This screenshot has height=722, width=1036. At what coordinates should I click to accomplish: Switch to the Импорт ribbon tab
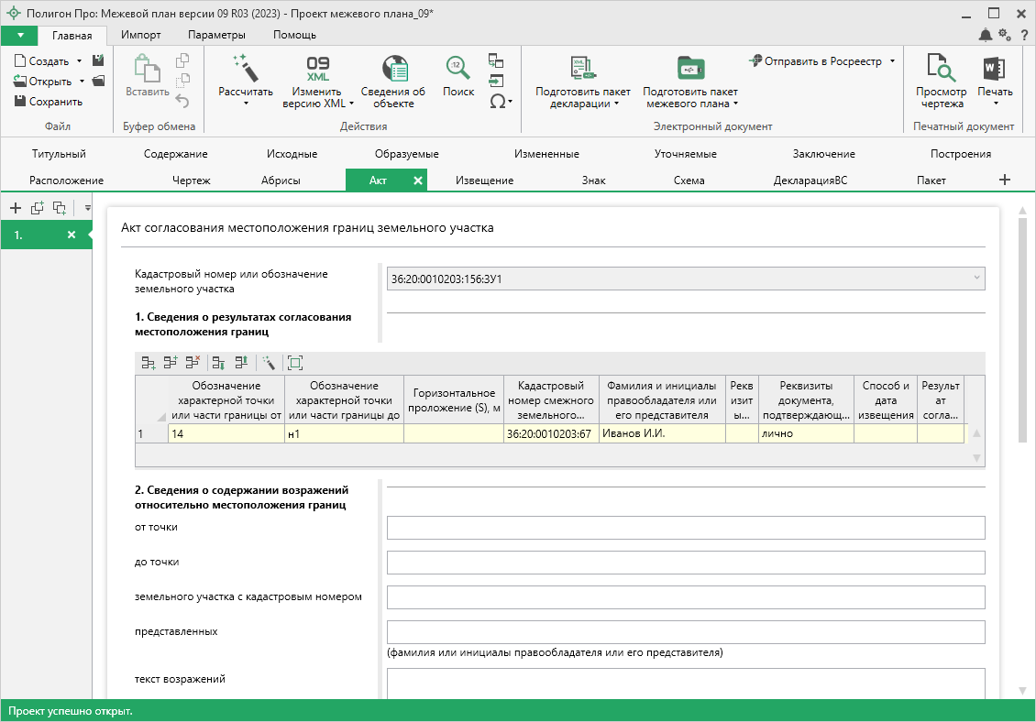click(x=140, y=35)
